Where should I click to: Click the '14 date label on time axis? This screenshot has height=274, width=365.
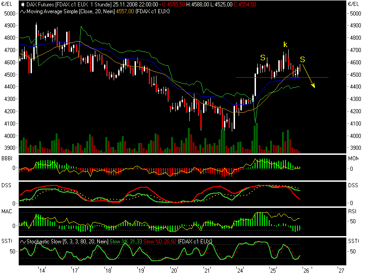(42, 270)
